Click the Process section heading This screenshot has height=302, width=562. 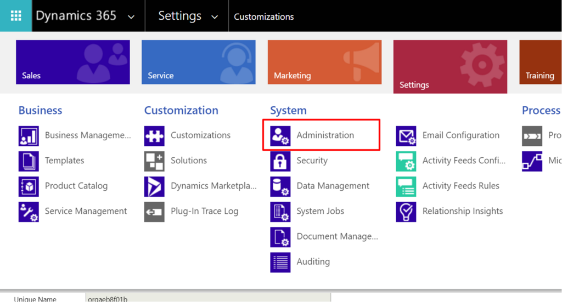(x=541, y=110)
